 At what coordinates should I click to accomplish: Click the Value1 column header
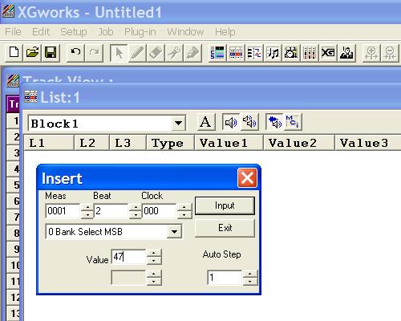click(229, 143)
